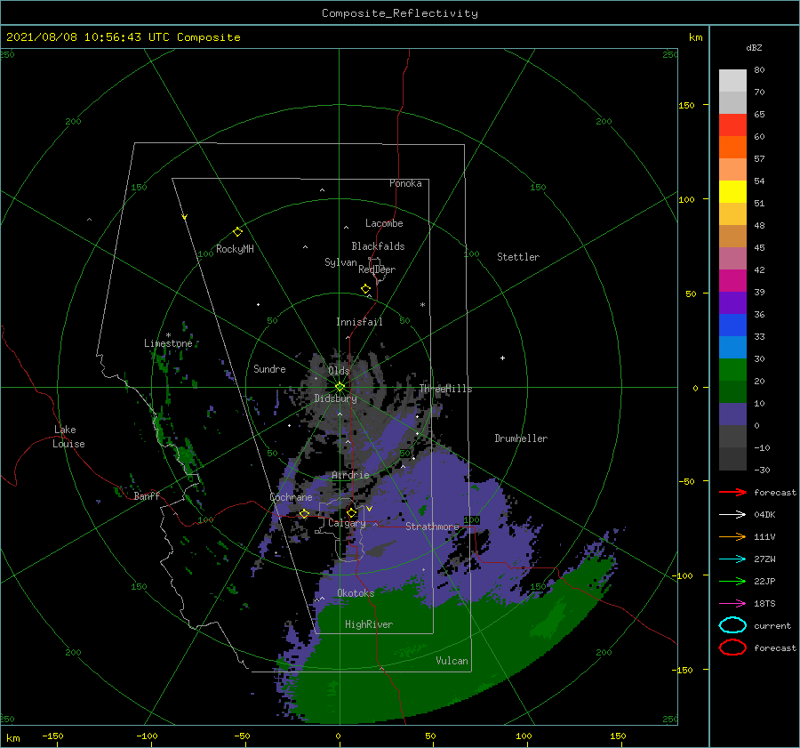Click the magenta swatch in dBZ legend
800x748 pixels.
732,281
